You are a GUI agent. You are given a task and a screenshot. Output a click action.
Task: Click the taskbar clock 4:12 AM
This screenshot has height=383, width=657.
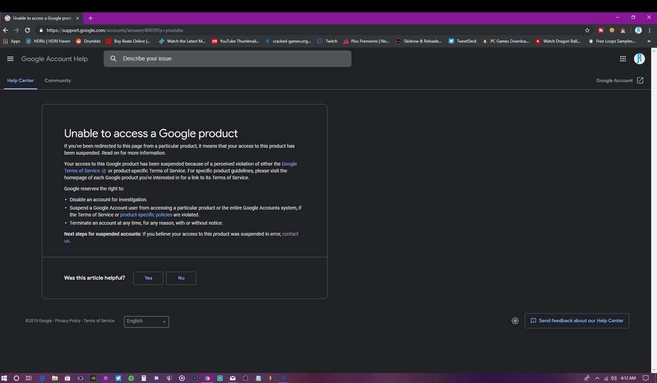tap(629, 378)
